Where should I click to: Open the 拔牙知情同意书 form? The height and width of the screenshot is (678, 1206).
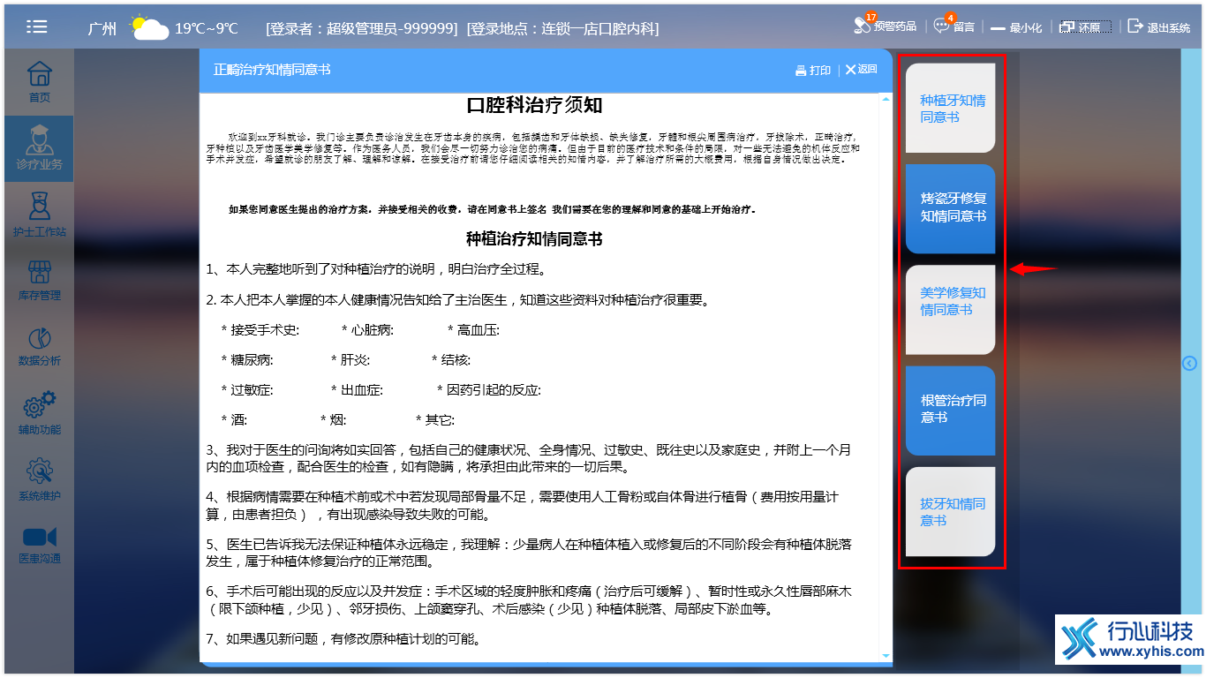950,510
